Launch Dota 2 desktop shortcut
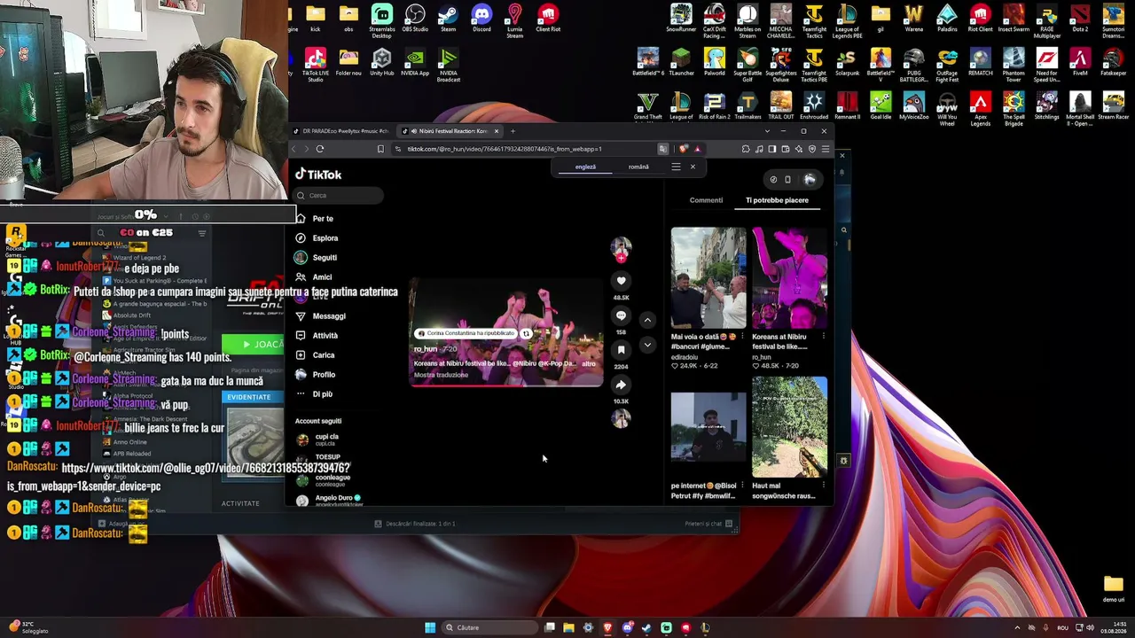Screen dimensions: 1135x638 [x=1080, y=19]
